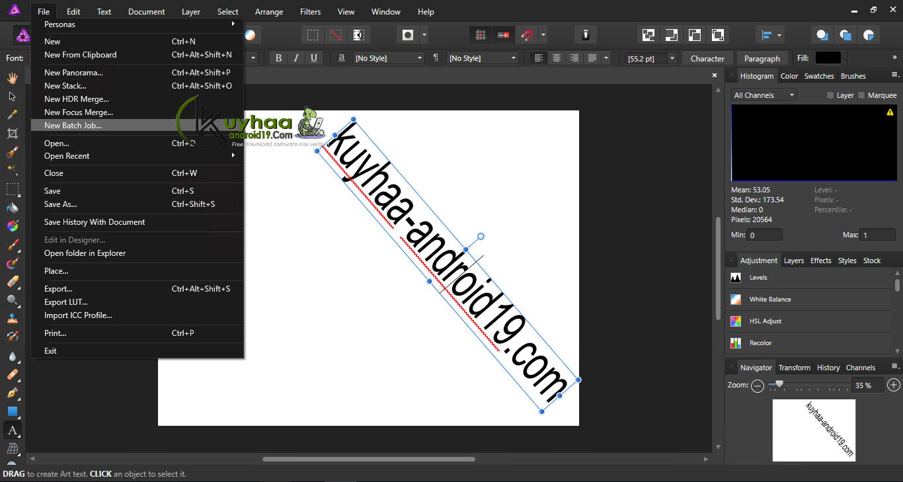Select the Healing Brush bandage tool
The width and height of the screenshot is (903, 482).
coord(12,374)
